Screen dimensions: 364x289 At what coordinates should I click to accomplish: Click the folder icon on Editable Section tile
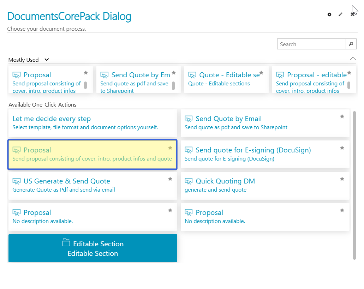(66, 242)
